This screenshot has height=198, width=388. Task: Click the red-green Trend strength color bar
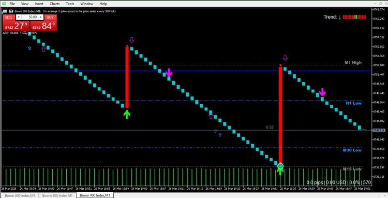tap(354, 17)
